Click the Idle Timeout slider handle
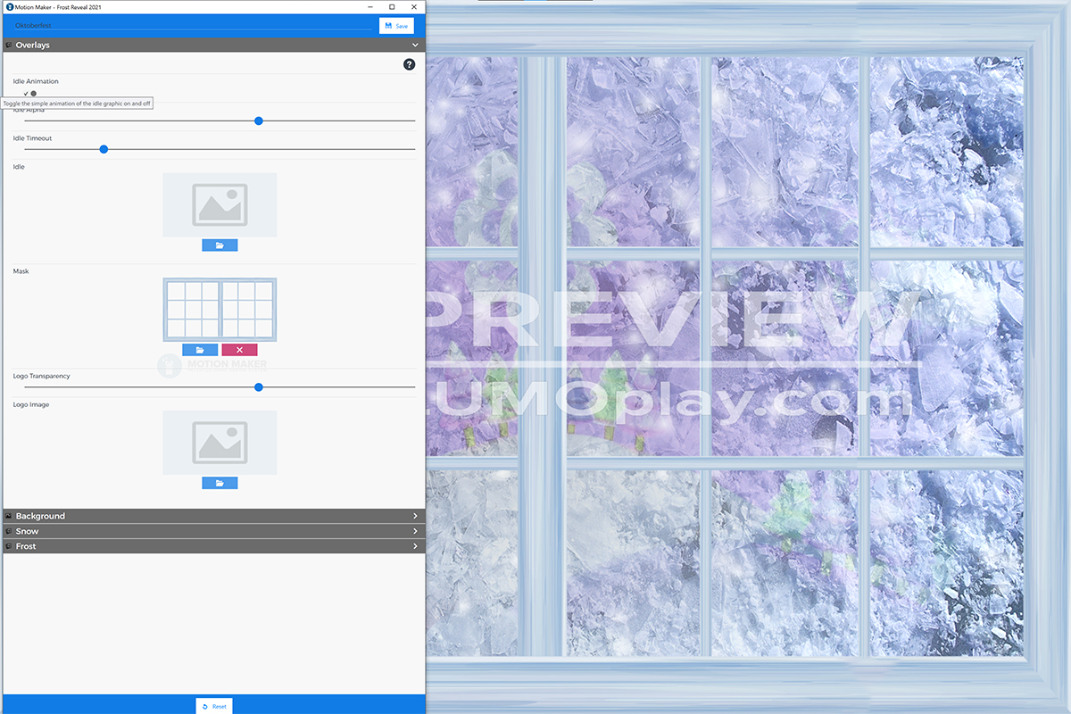 (104, 149)
